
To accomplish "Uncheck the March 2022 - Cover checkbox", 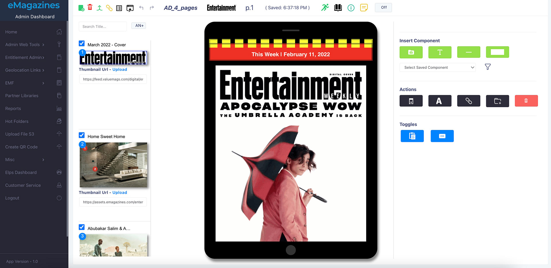I will 82,44.
